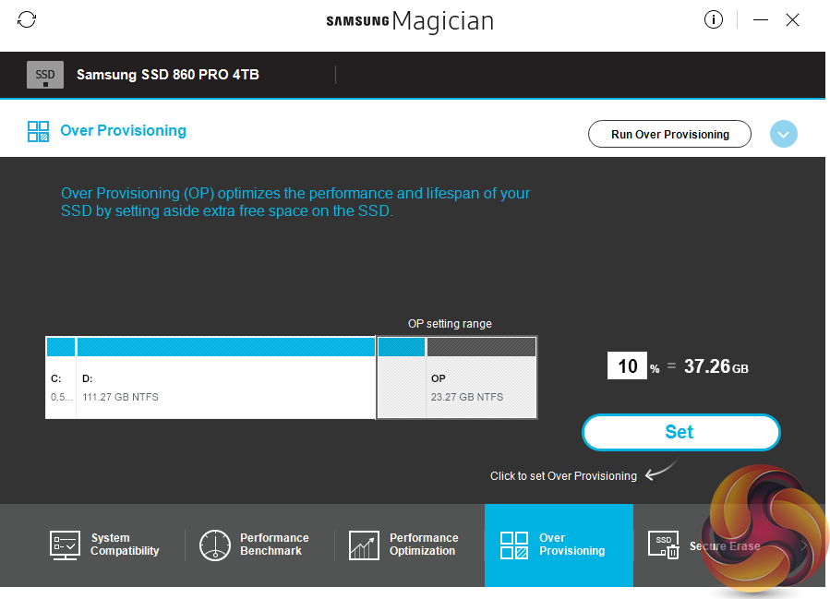Click the Over Provisioning header icon
Screen dimensions: 830x599
tap(38, 131)
